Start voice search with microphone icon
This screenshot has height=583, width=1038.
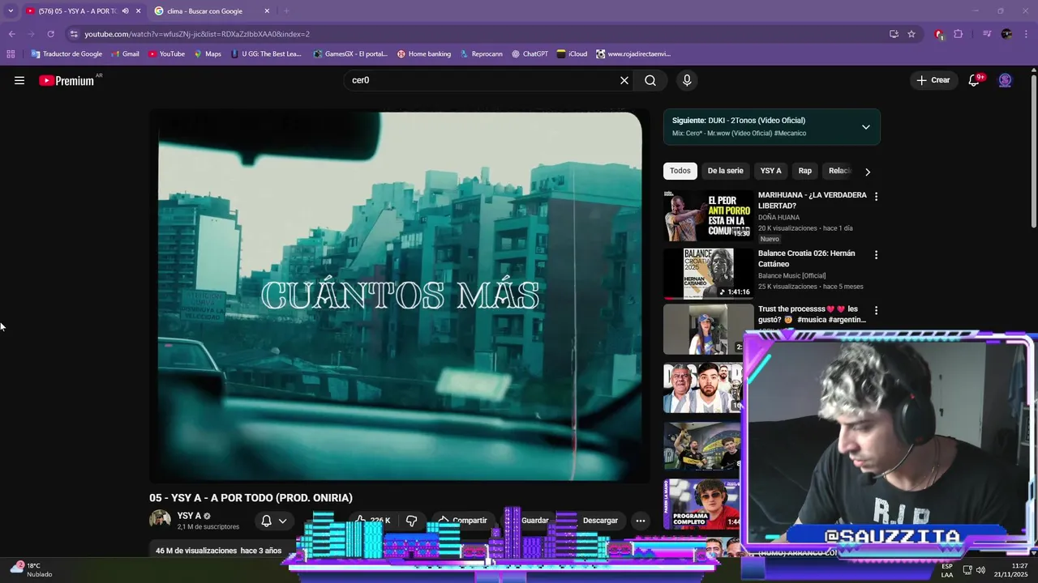687,80
